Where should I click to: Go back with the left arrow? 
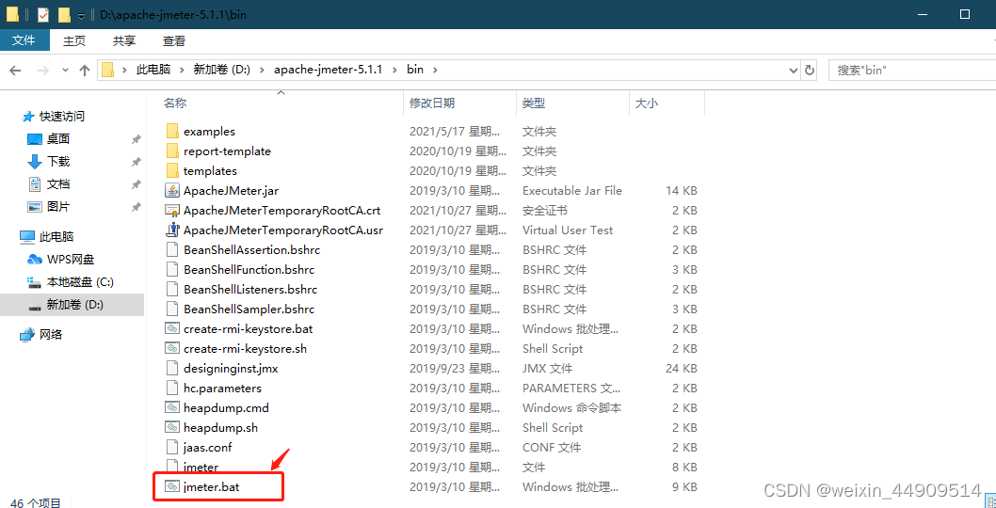click(16, 71)
